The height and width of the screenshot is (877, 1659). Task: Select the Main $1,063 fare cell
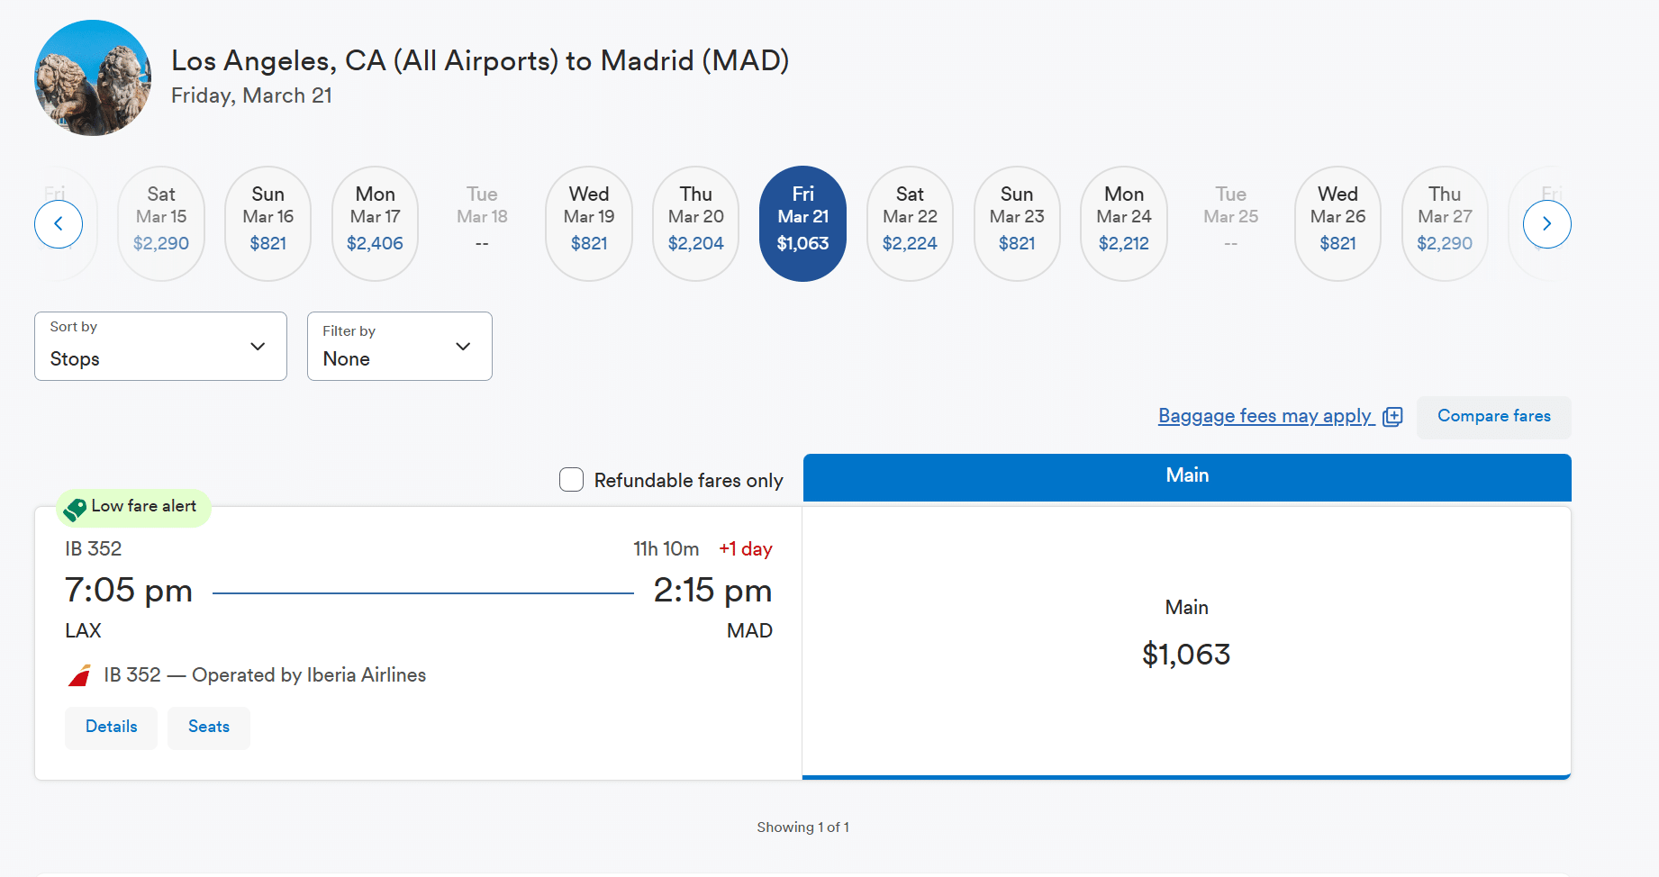pyautogui.click(x=1186, y=640)
